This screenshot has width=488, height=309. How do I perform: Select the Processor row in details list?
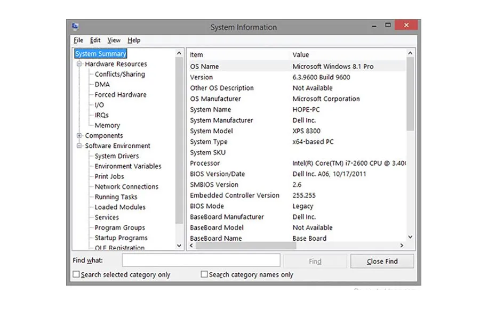205,163
